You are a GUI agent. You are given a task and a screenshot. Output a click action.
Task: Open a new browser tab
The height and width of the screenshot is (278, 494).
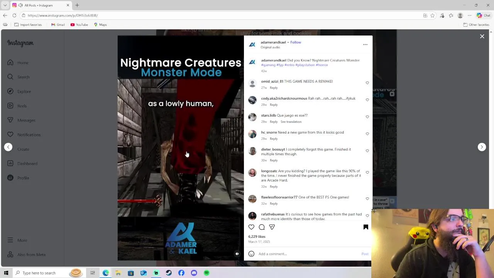coord(77,5)
